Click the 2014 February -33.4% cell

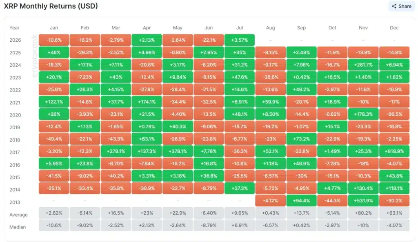(x=85, y=188)
